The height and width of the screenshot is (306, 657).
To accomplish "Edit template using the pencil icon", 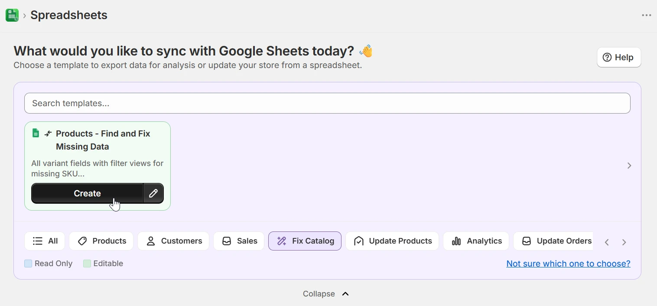I will tap(153, 193).
